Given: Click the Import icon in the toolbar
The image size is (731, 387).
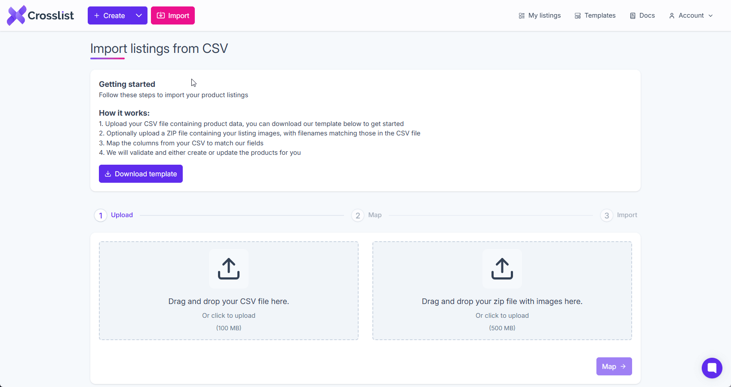Looking at the screenshot, I should (161, 15).
